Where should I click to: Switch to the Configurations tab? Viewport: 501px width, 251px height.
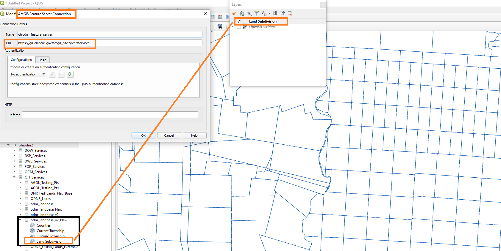[21, 60]
